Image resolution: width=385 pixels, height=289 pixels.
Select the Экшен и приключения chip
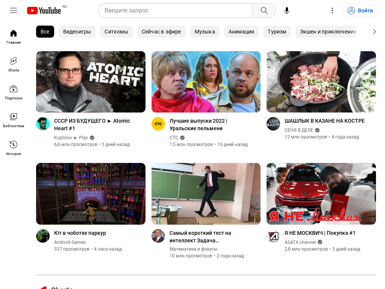click(328, 32)
